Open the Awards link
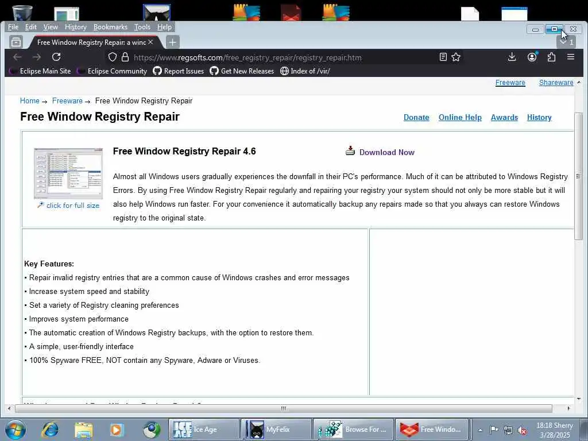This screenshot has width=588, height=441. tap(504, 117)
